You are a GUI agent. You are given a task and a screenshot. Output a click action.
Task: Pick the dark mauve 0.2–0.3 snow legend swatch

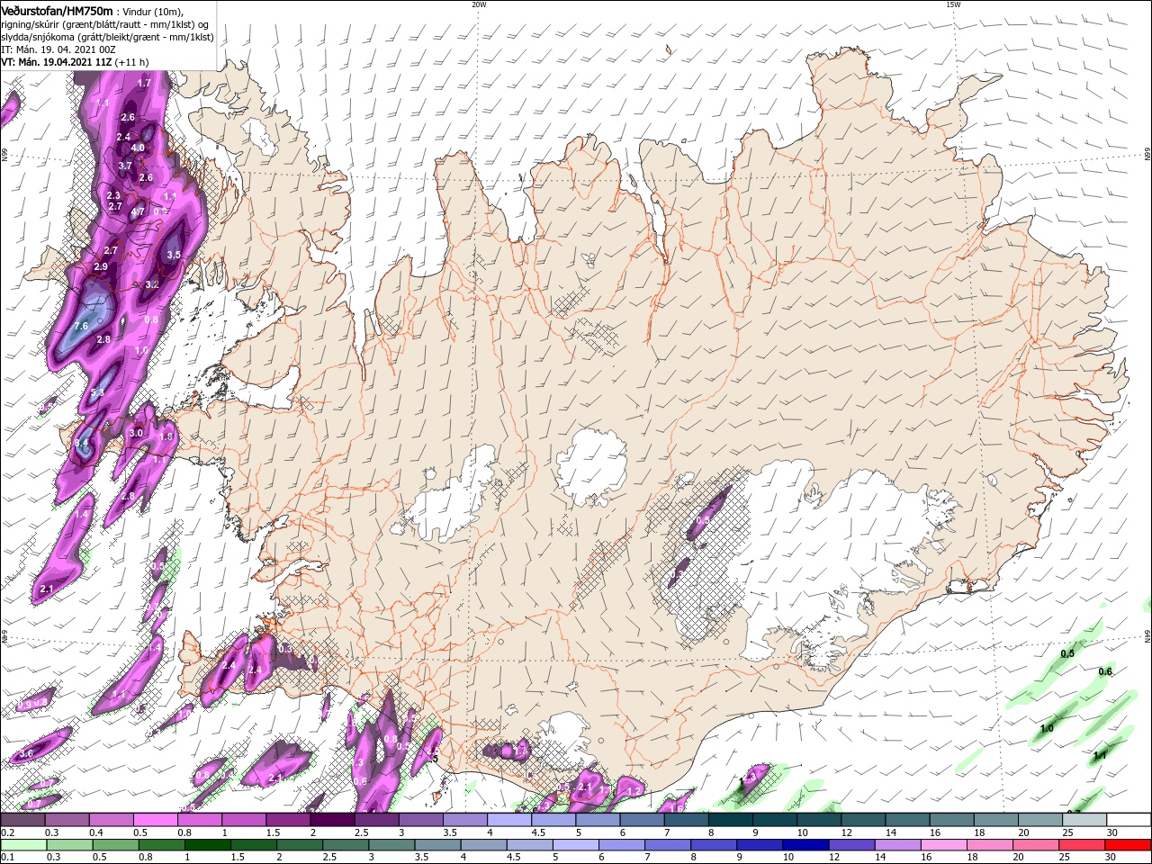click(x=22, y=820)
